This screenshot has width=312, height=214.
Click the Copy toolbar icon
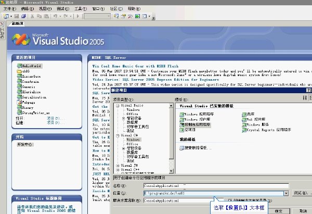click(x=39, y=16)
